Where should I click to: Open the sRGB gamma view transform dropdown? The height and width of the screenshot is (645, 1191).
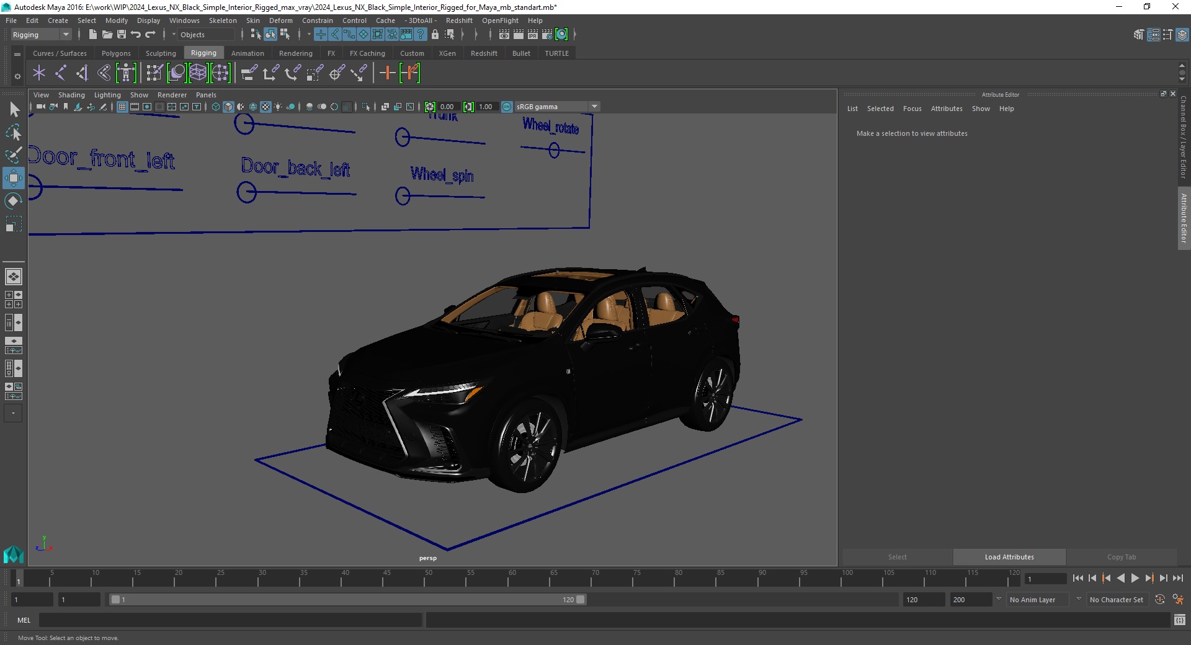pos(557,107)
